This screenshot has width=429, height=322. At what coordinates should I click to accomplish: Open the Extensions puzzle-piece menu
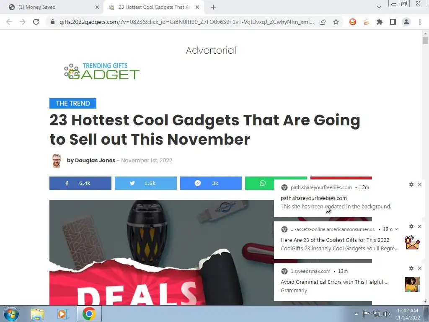(x=380, y=22)
